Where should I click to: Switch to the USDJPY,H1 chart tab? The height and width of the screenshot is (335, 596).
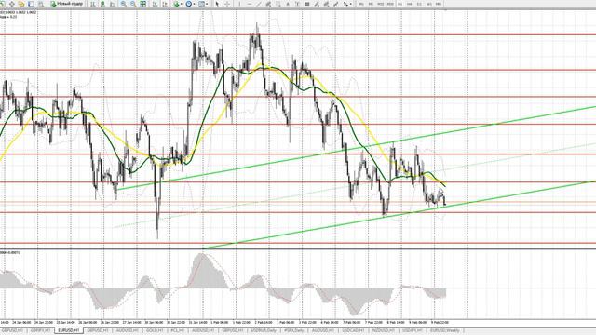click(413, 331)
